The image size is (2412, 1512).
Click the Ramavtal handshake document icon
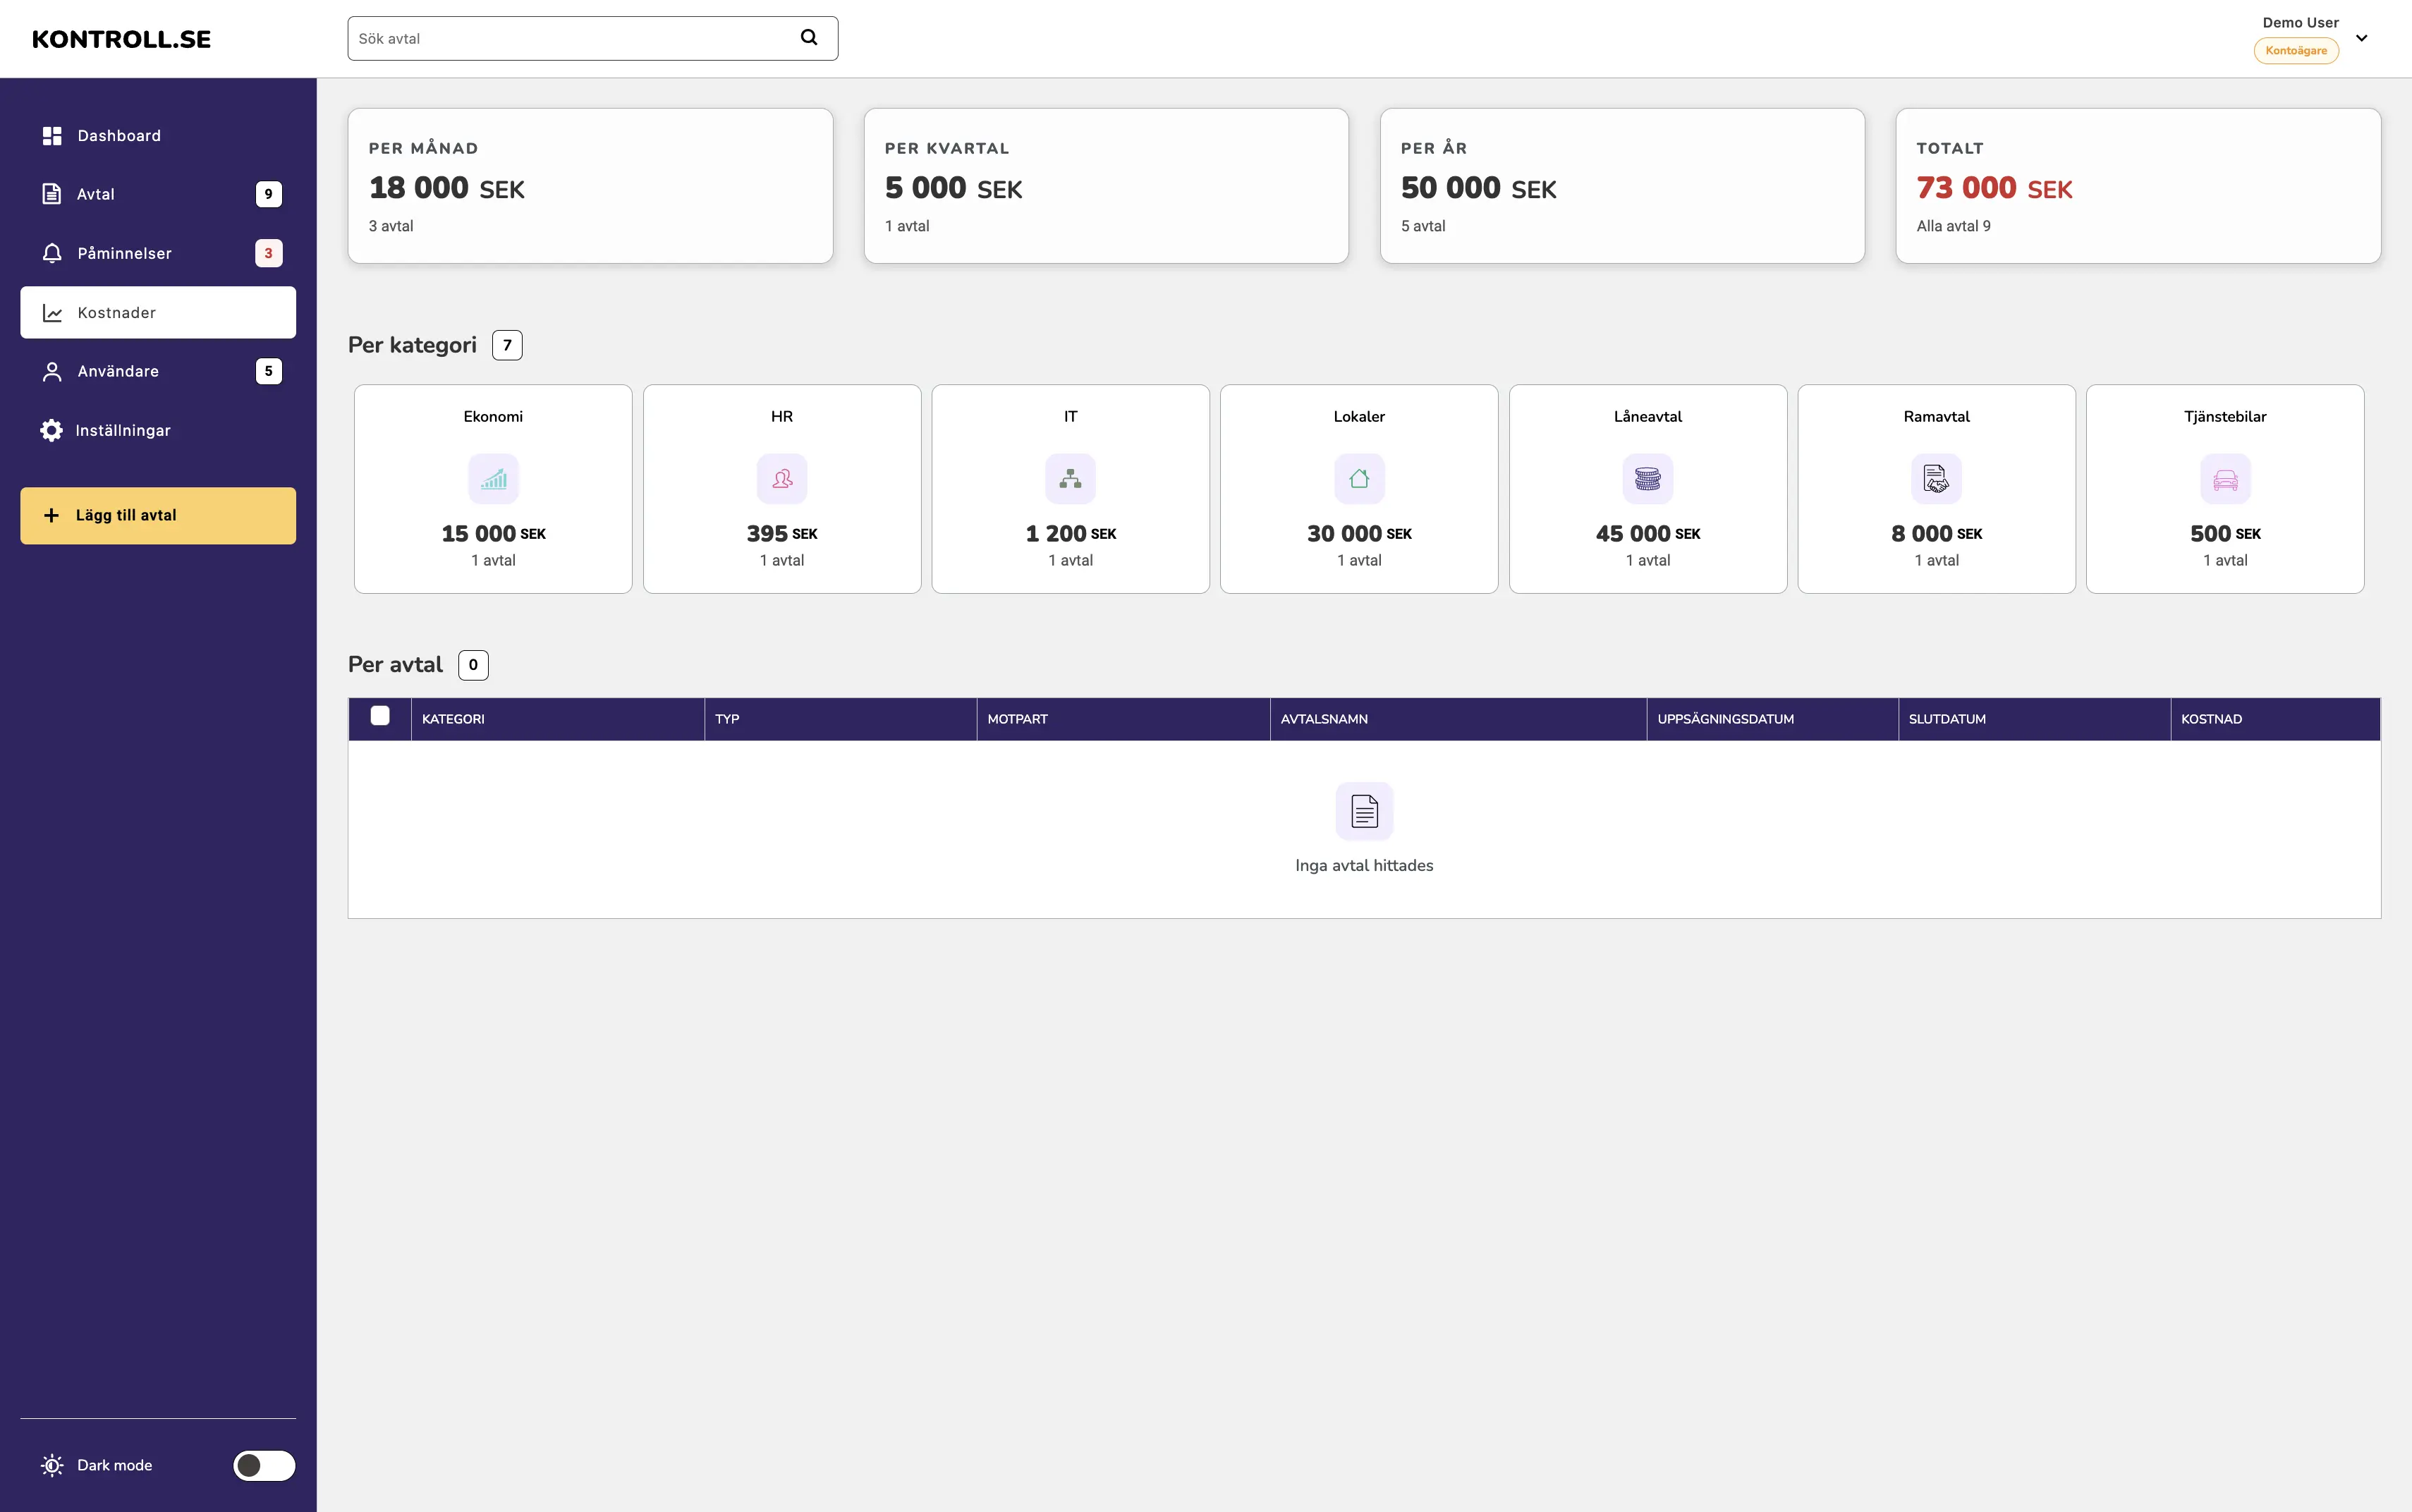point(1936,479)
